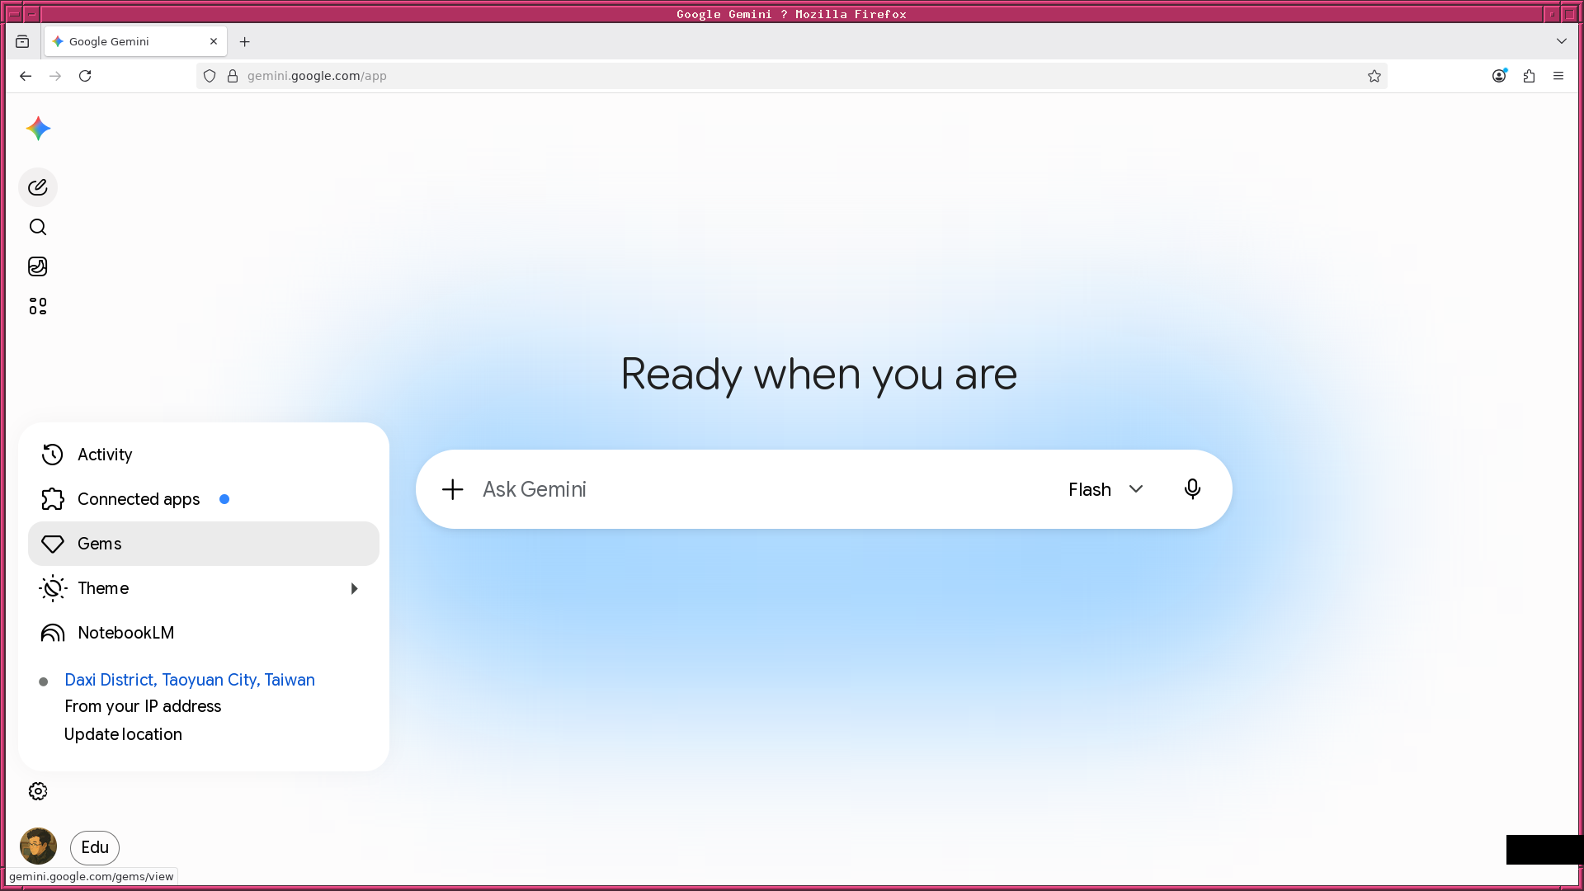
Task: Open the Firefox account icon
Action: [1500, 76]
